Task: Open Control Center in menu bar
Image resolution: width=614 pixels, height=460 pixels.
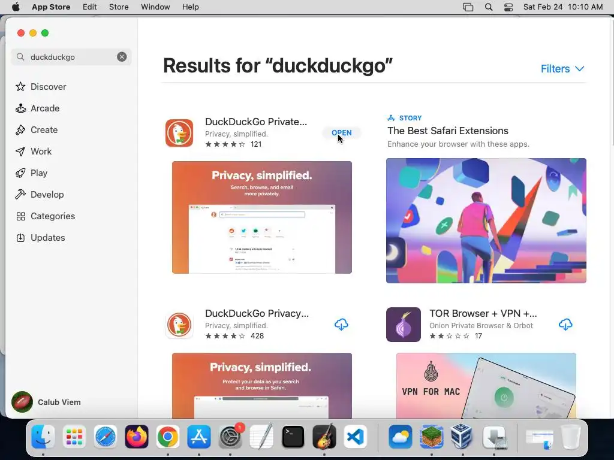Action: 508,7
